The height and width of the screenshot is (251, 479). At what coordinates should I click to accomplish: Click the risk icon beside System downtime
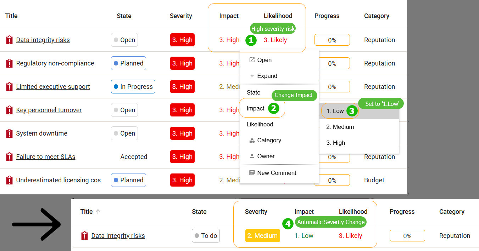[10, 133]
